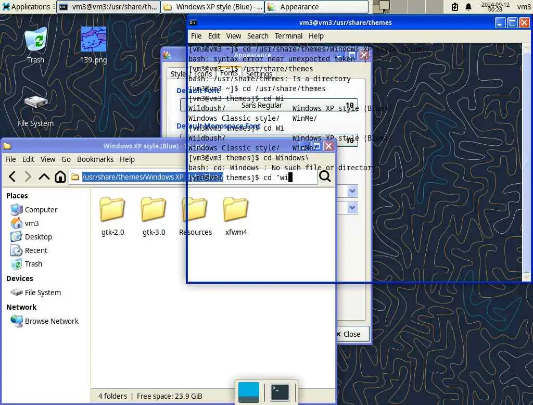This screenshot has width=533, height=405.
Task: Open the power manager battery icon
Action: [455, 6]
